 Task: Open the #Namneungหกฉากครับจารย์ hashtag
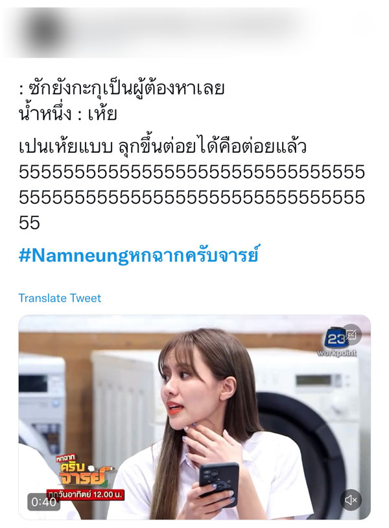[138, 256]
